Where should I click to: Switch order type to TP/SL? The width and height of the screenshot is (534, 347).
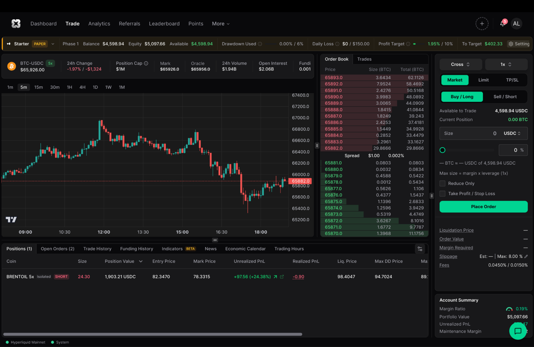[x=512, y=80]
